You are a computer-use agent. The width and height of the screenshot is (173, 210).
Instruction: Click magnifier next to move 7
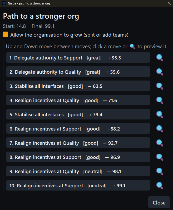pyautogui.click(x=160, y=143)
